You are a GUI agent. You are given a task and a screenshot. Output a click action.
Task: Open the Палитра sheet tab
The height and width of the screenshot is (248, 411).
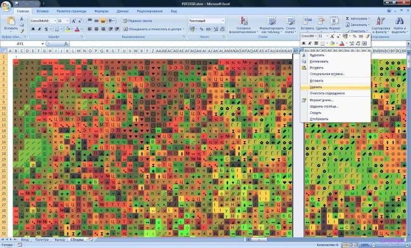[x=42, y=240]
